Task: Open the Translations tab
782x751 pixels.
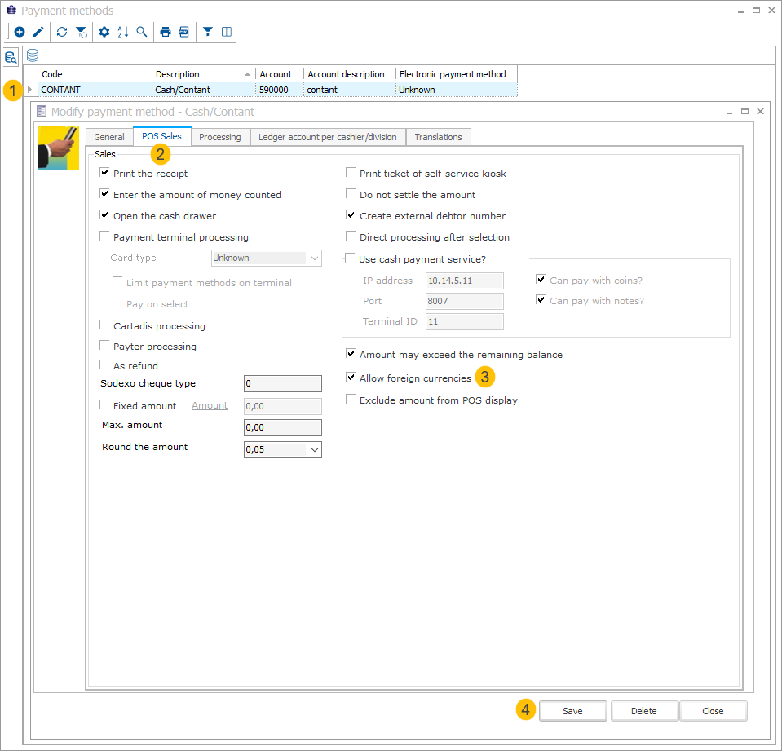Action: click(x=438, y=137)
